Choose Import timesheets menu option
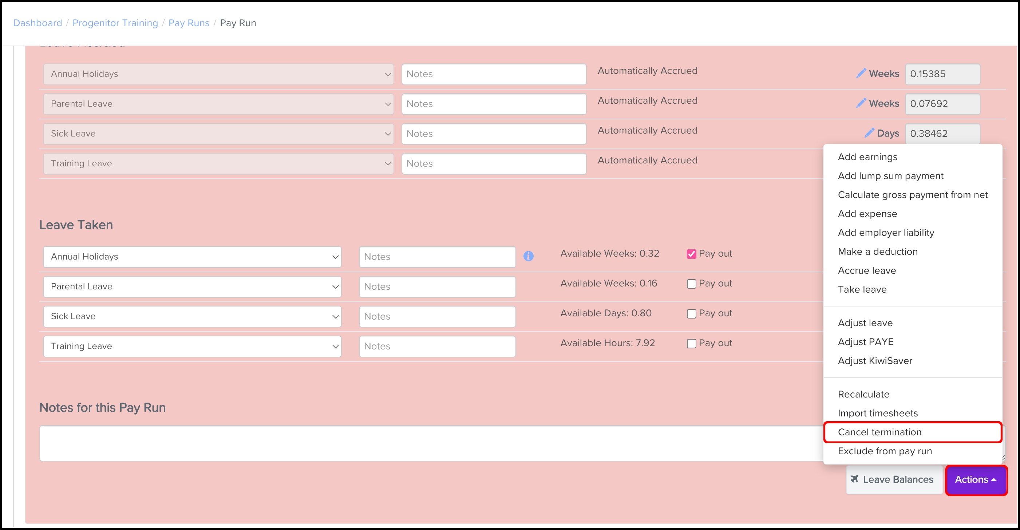 click(878, 413)
